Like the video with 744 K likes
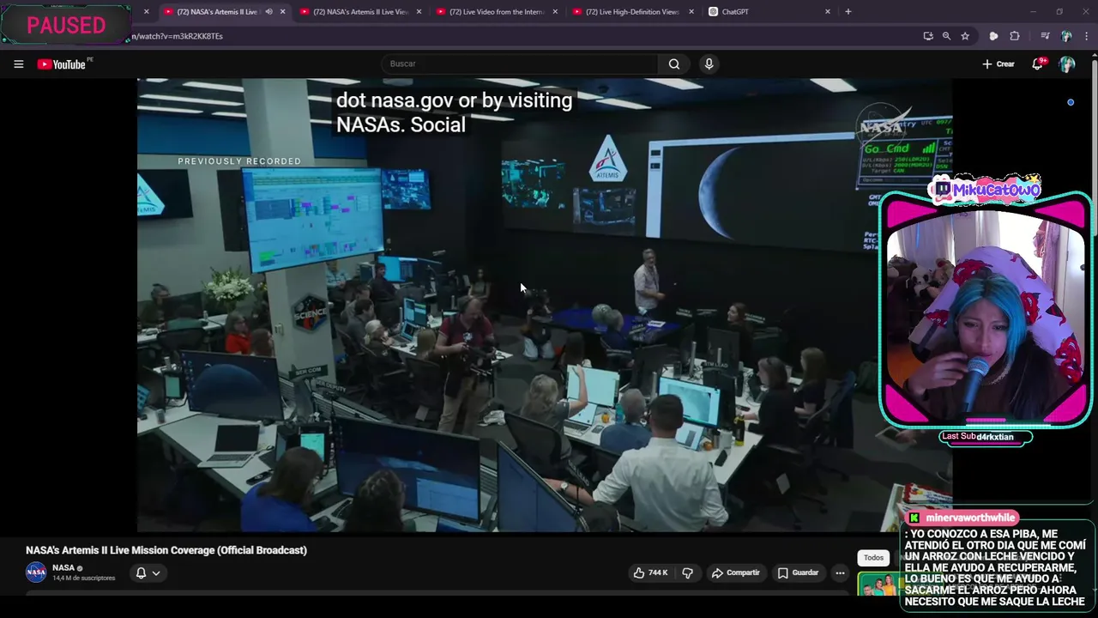The image size is (1098, 618). pyautogui.click(x=651, y=573)
